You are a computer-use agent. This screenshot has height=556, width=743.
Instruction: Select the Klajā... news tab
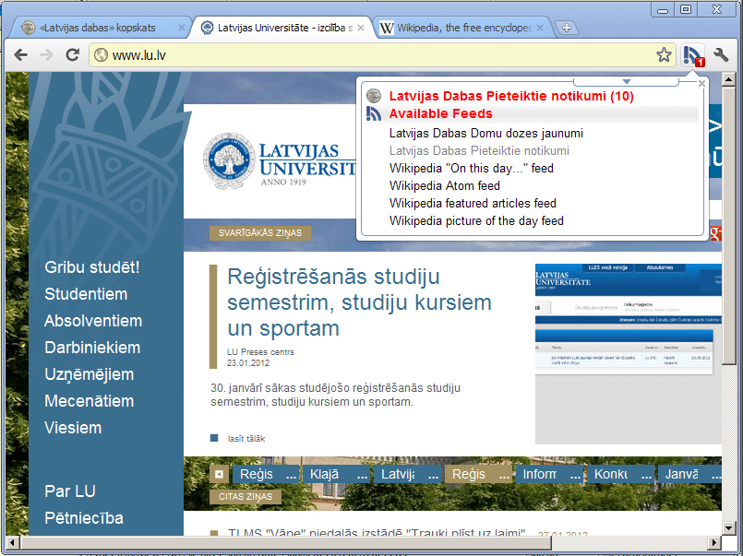coord(337,474)
